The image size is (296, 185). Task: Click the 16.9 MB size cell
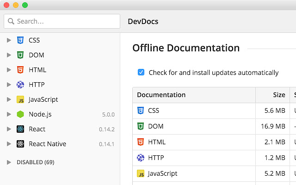point(273,126)
